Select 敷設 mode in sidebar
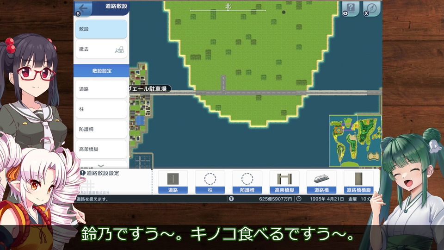Viewport: 444px width, 250px height. 101,29
